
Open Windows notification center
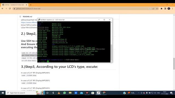pyautogui.click(x=171, y=93)
